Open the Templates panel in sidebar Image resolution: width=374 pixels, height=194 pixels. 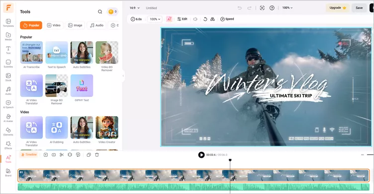pos(8,23)
